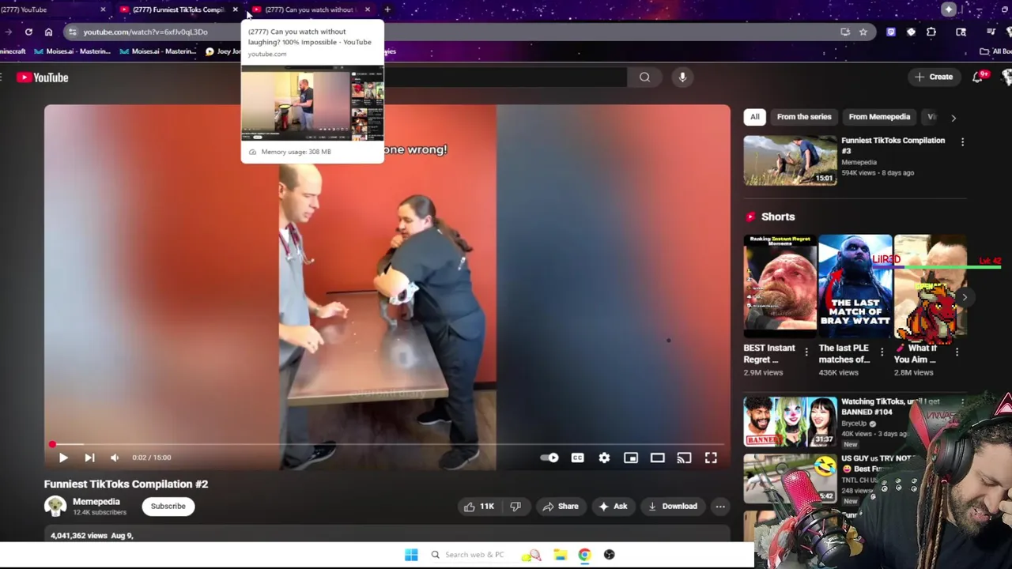
Task: Select the From the series chip
Action: 804,117
